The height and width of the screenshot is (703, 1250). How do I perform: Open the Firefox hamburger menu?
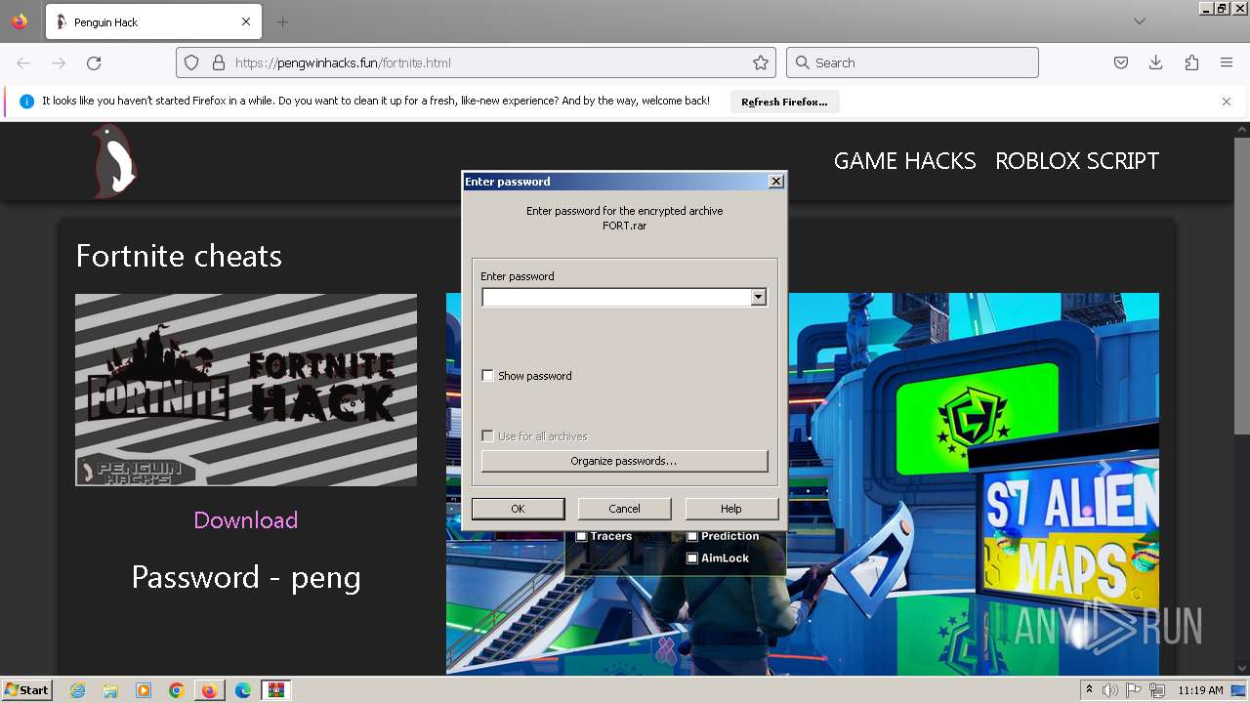[x=1227, y=62]
